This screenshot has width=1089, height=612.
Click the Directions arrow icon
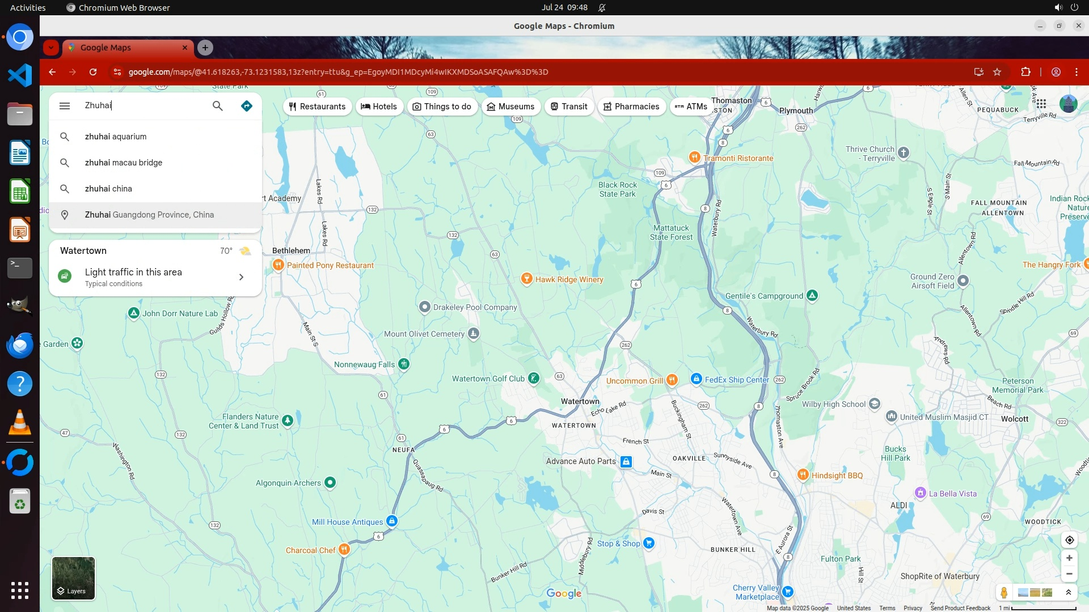[246, 106]
